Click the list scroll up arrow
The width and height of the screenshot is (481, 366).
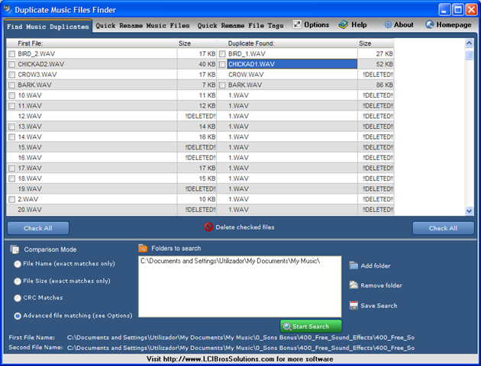(x=469, y=43)
